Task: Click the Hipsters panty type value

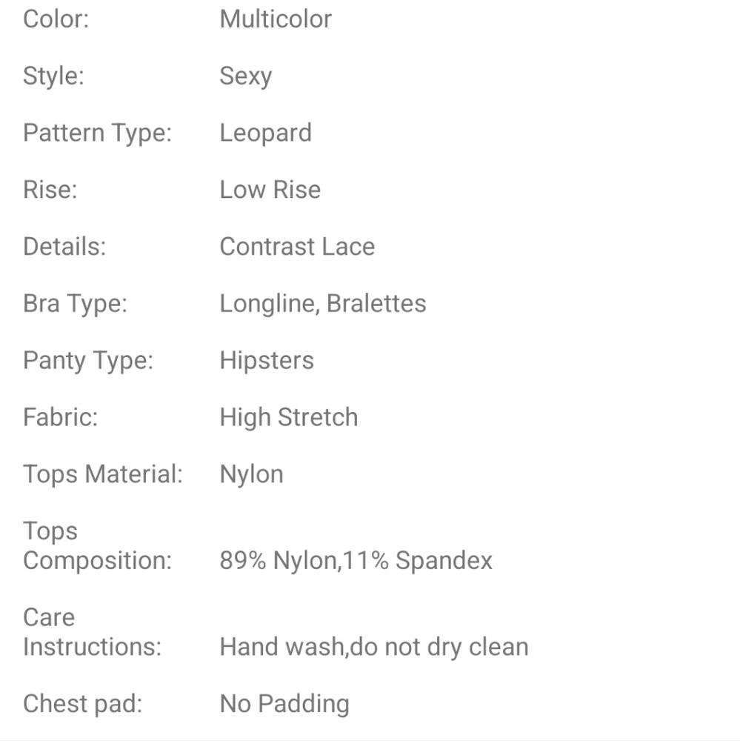Action: point(267,361)
